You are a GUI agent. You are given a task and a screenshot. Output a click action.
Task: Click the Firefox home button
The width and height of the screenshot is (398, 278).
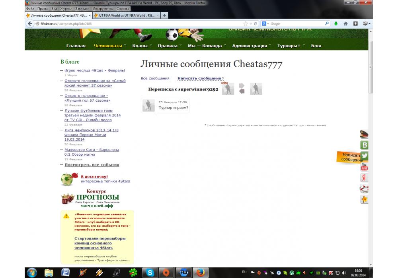pyautogui.click(x=345, y=24)
